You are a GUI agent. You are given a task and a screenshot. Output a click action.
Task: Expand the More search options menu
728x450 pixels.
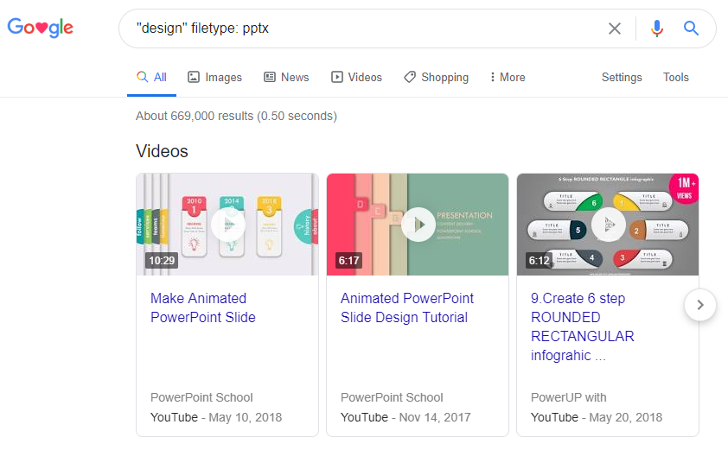pos(508,77)
